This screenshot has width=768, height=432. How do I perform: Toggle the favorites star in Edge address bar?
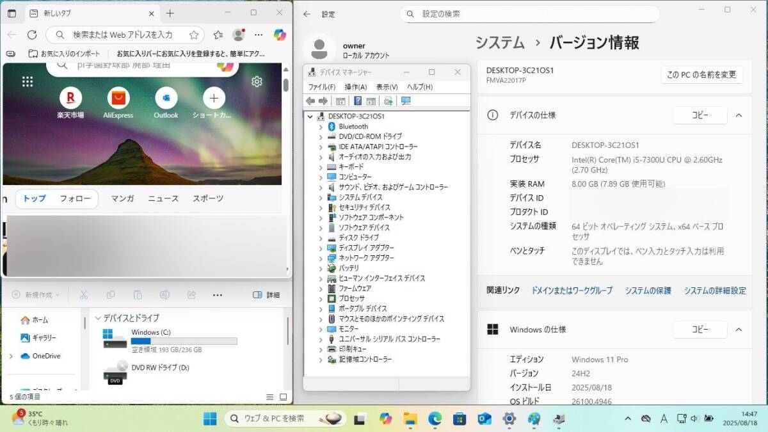[194, 35]
